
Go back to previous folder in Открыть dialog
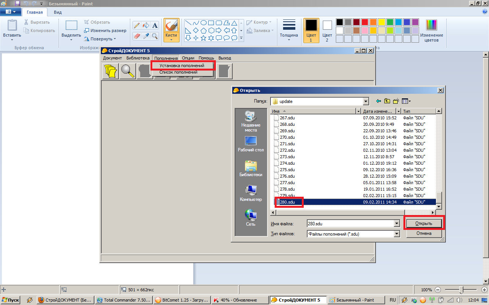coord(379,101)
